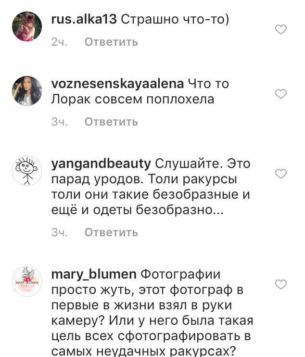This screenshot has width=305, height=357.
Task: Select comment text 'Страшно что-то)'
Action: pyautogui.click(x=175, y=19)
